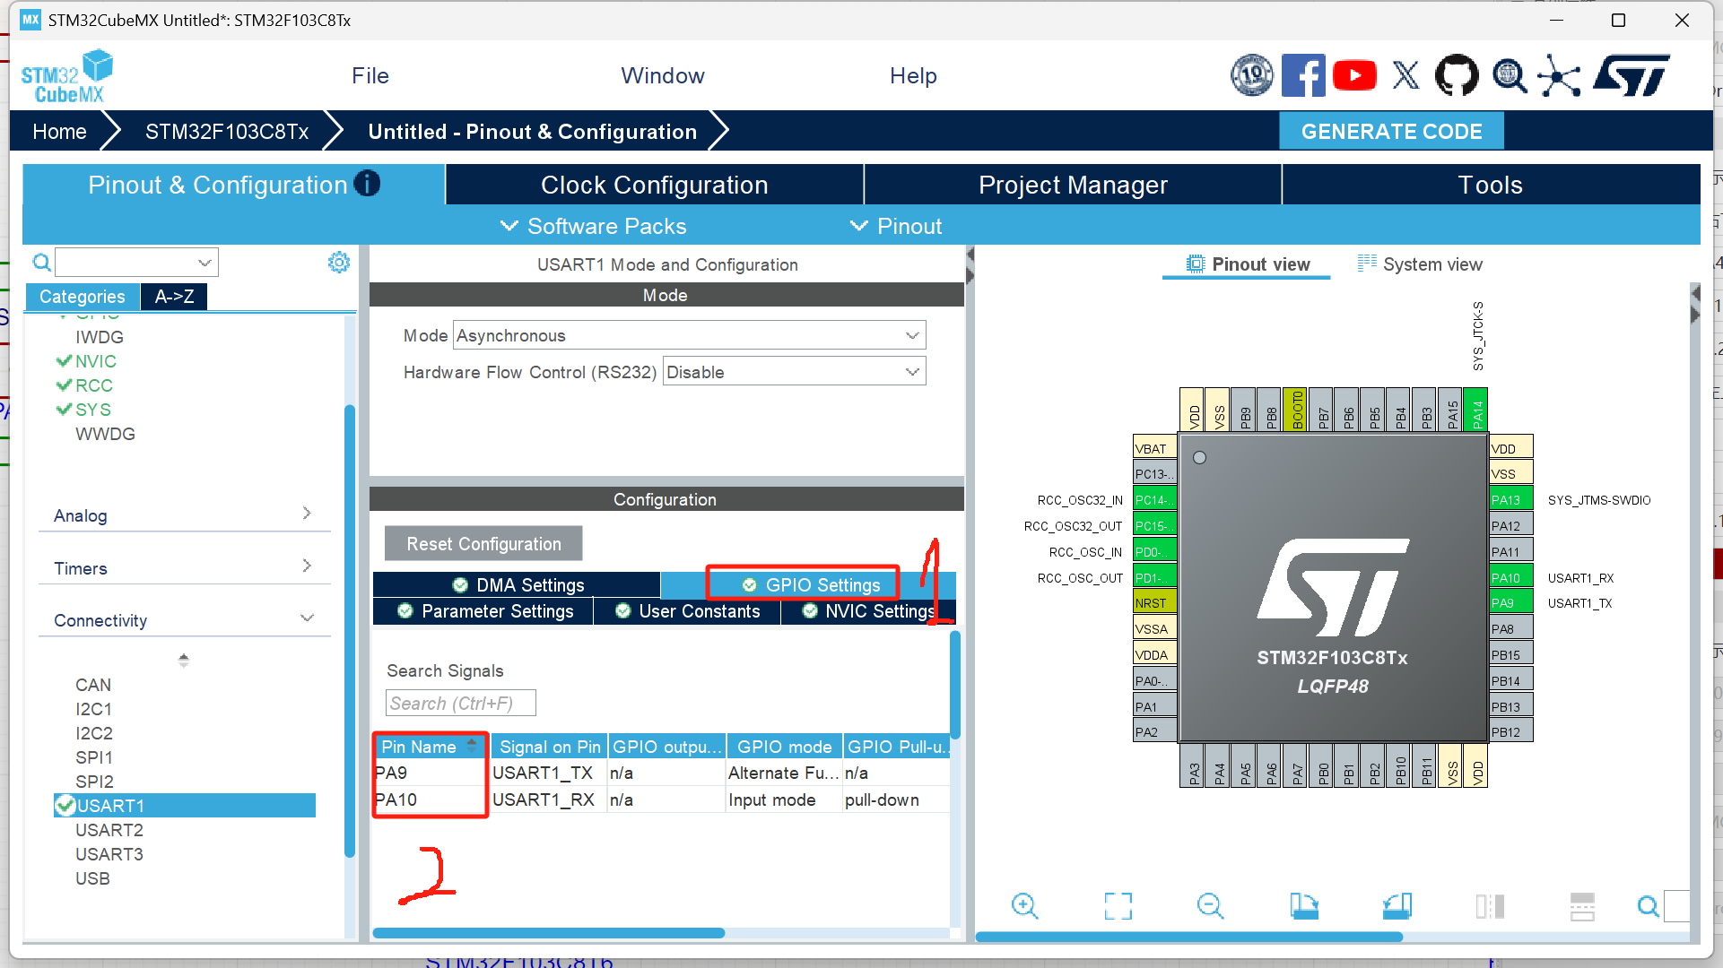Image resolution: width=1723 pixels, height=968 pixels.
Task: Open Hardware Flow Control dropdown
Action: (x=794, y=372)
